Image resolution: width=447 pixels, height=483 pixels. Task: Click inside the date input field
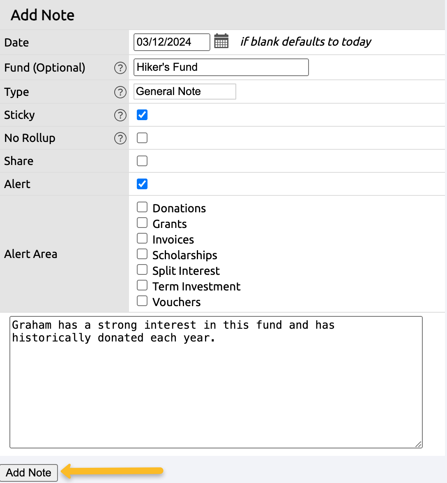tap(171, 42)
